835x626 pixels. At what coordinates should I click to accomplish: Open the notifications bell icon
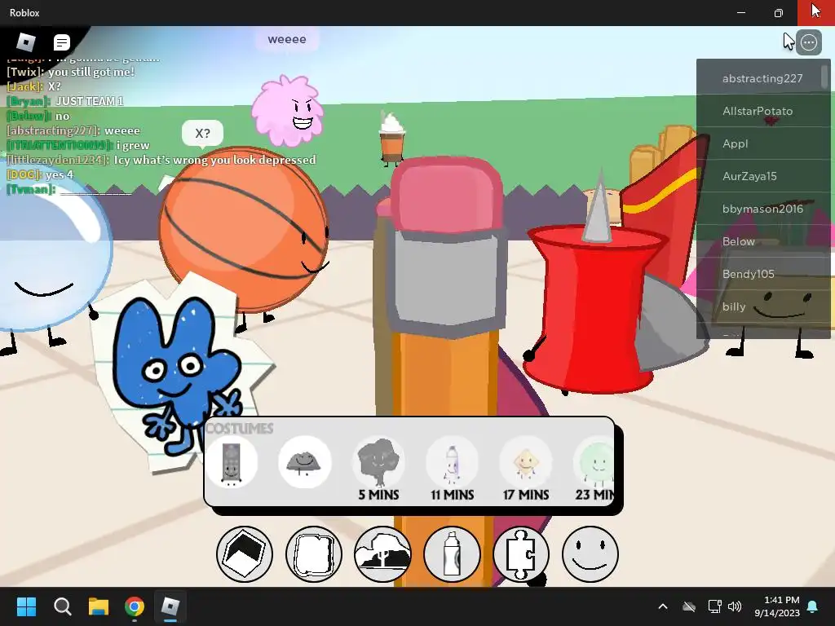click(813, 606)
